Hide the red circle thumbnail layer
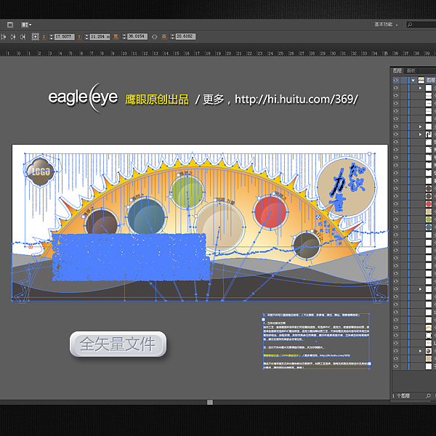 (396, 204)
